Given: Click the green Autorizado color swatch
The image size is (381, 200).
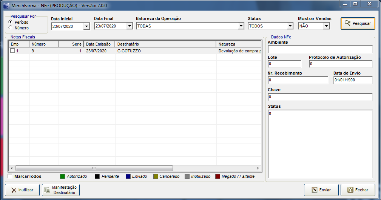Looking at the screenshot, I should 63,176.
